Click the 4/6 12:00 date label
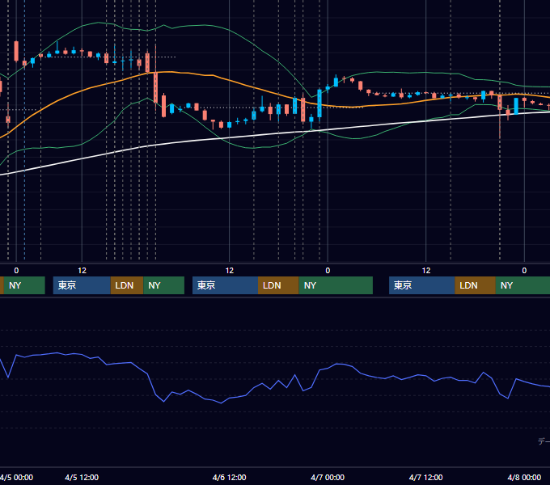The width and height of the screenshot is (550, 485). click(230, 477)
